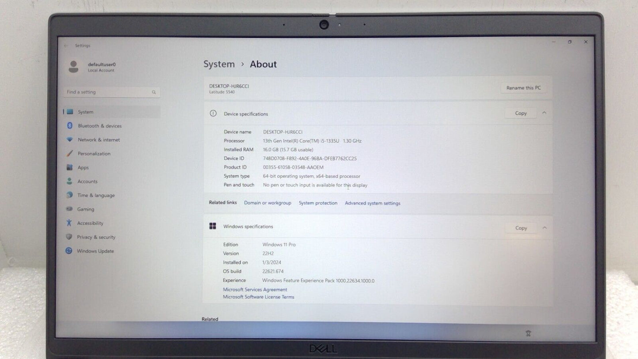Click the Device ID value 748D0708
This screenshot has width=638, height=359.
coord(310,159)
